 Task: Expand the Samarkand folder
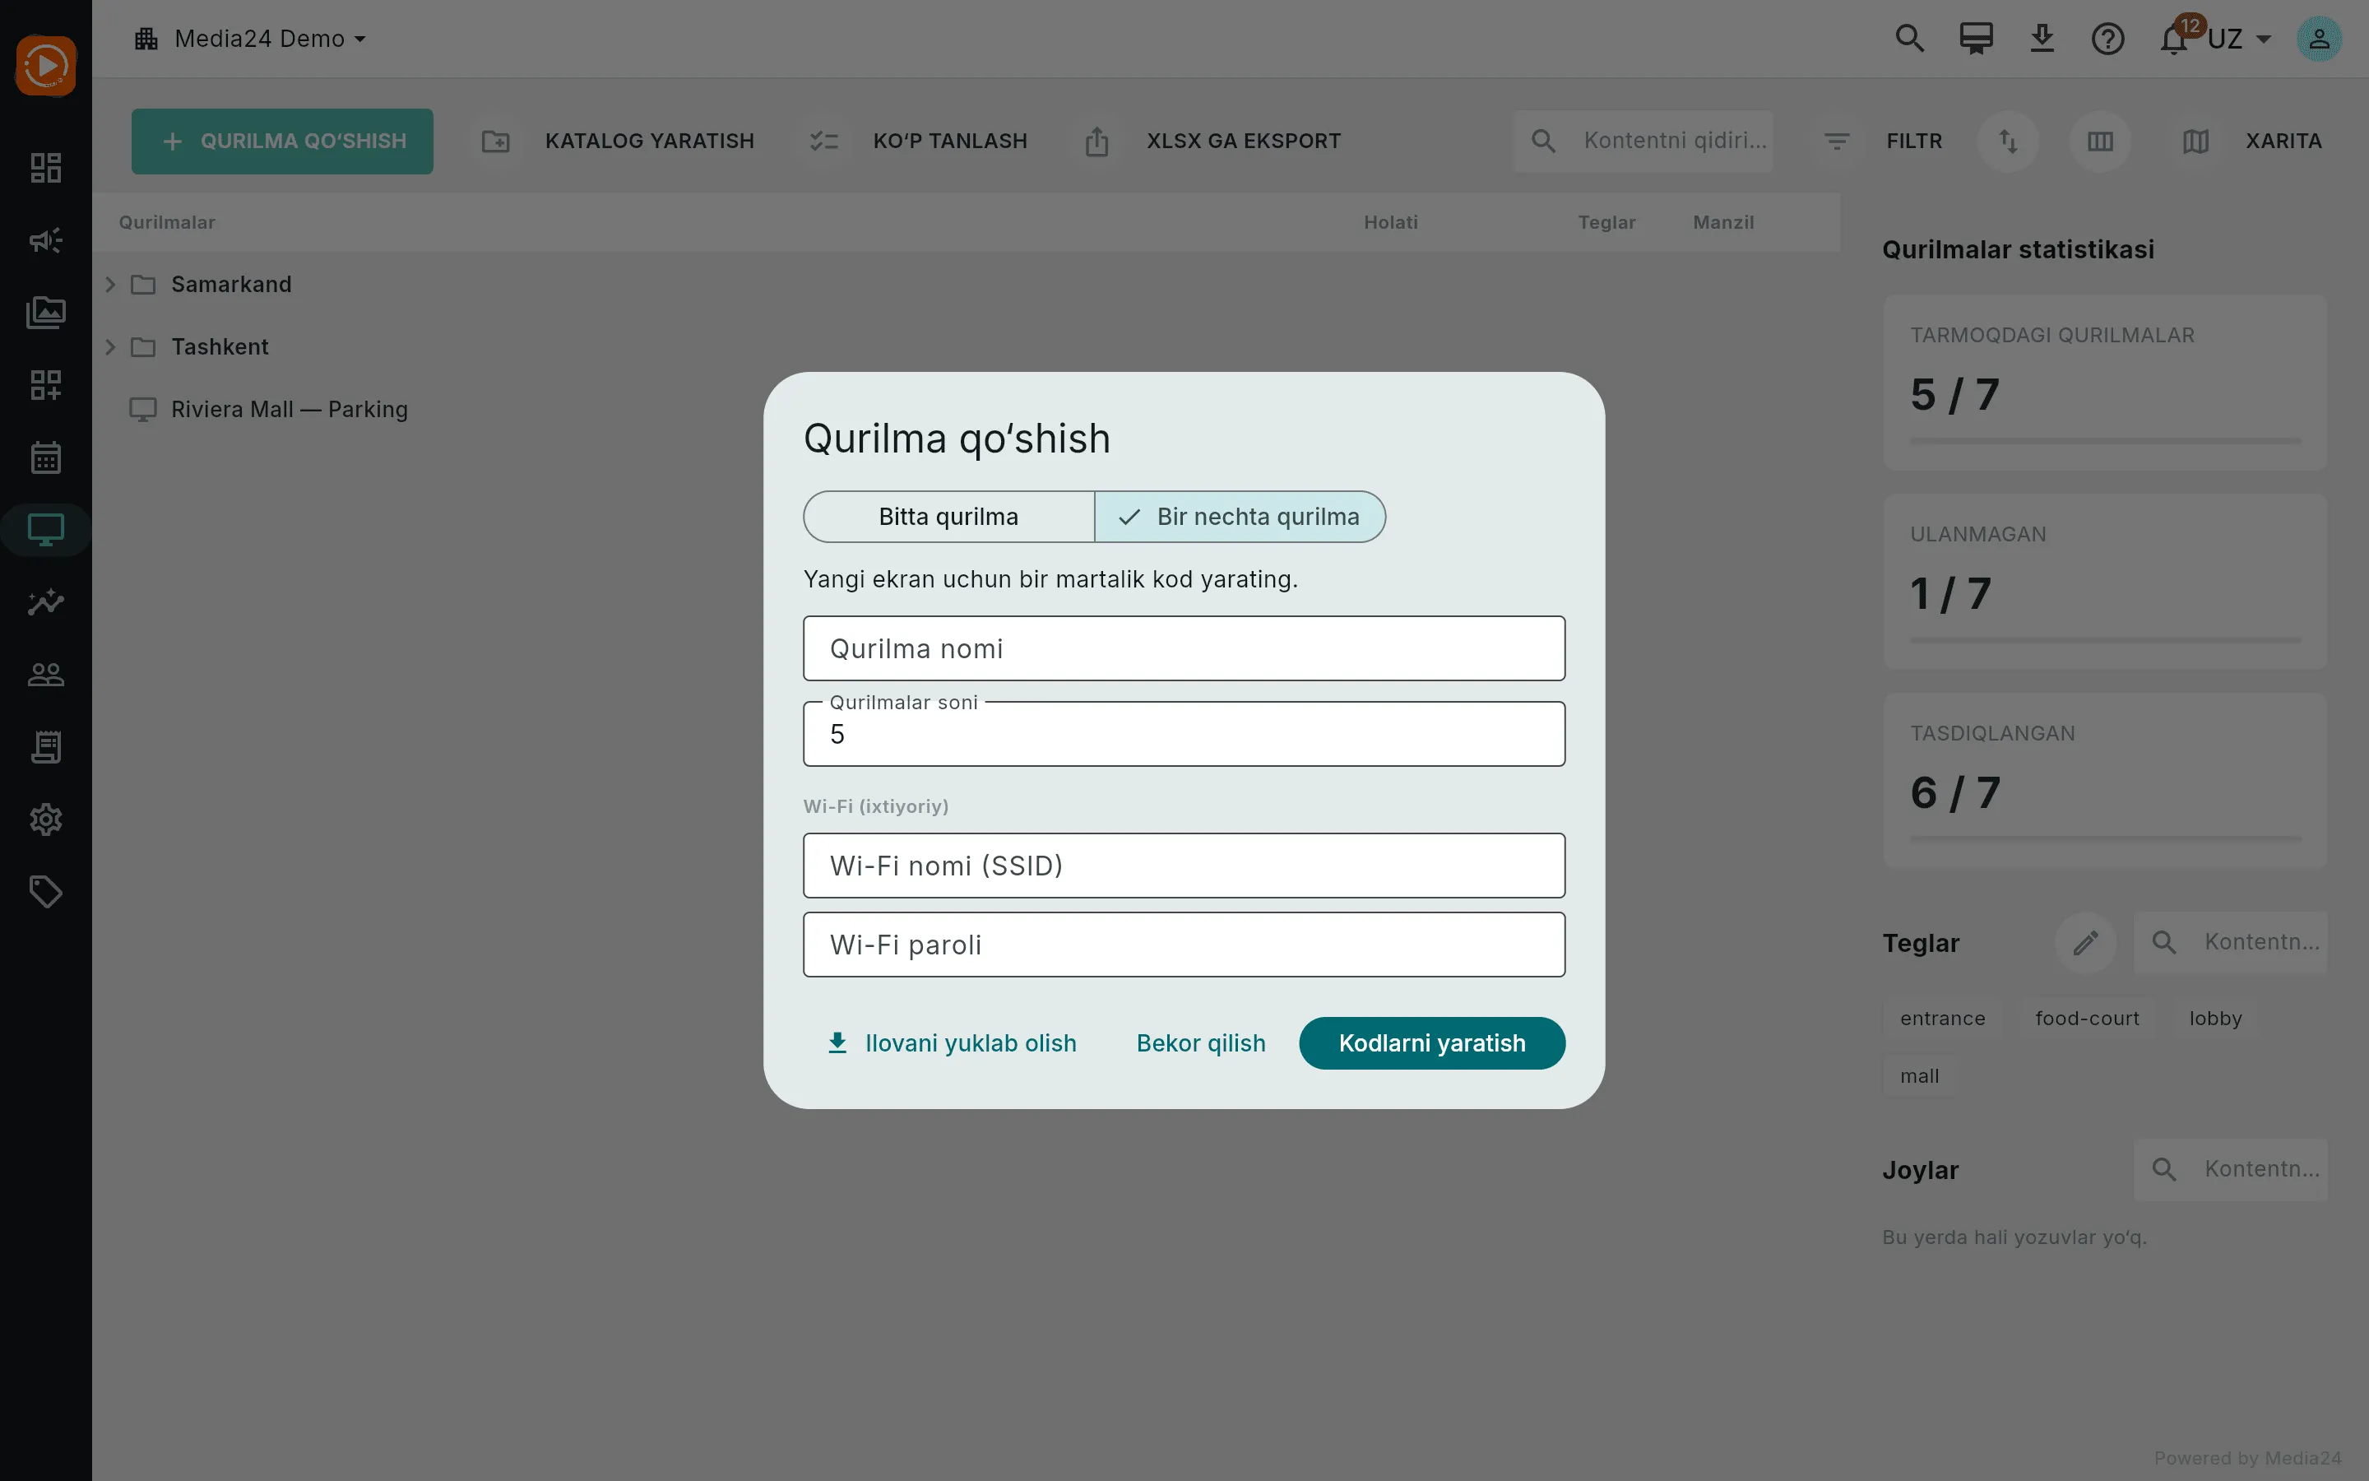(x=110, y=284)
